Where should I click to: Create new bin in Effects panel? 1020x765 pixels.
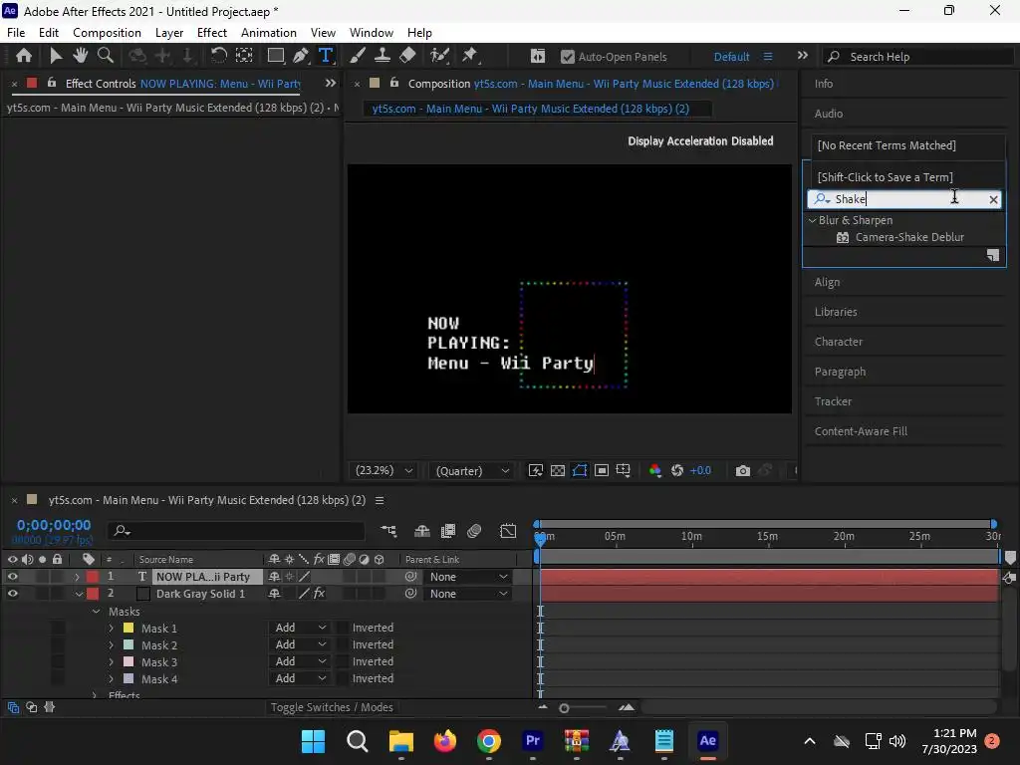pos(993,255)
